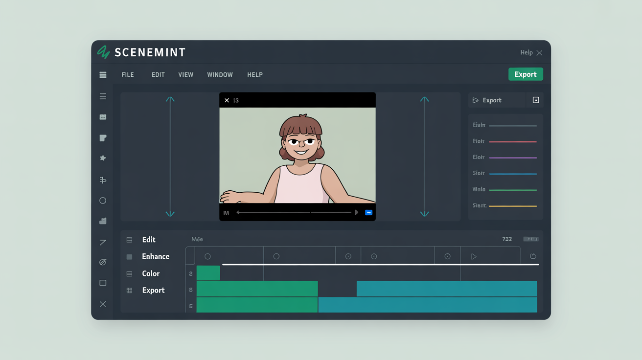Screen dimensions: 642x360
Task: Select Color in the bottom panel list
Action: pyautogui.click(x=151, y=273)
